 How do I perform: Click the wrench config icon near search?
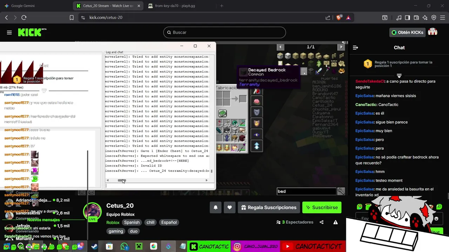[x=341, y=191]
